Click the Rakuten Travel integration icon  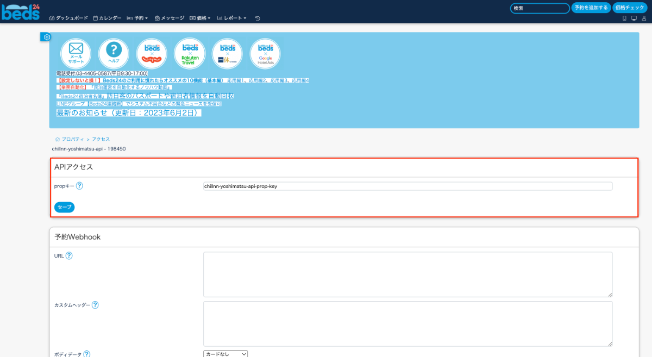(190, 53)
